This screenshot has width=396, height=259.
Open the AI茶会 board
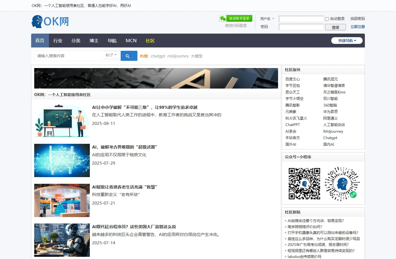tap(291, 131)
